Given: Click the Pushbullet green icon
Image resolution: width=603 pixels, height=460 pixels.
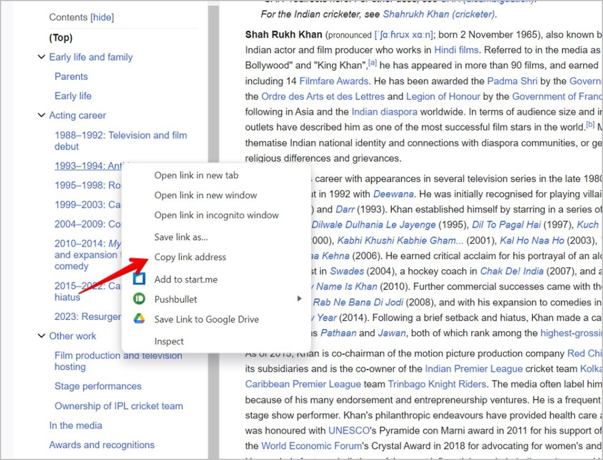Looking at the screenshot, I should pyautogui.click(x=138, y=299).
